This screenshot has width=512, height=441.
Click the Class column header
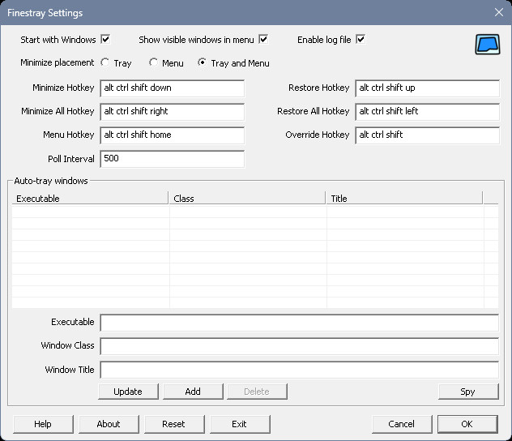(x=247, y=199)
